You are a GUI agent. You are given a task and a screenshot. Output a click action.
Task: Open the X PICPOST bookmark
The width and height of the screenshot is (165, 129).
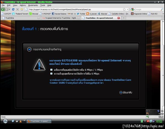tap(45, 14)
